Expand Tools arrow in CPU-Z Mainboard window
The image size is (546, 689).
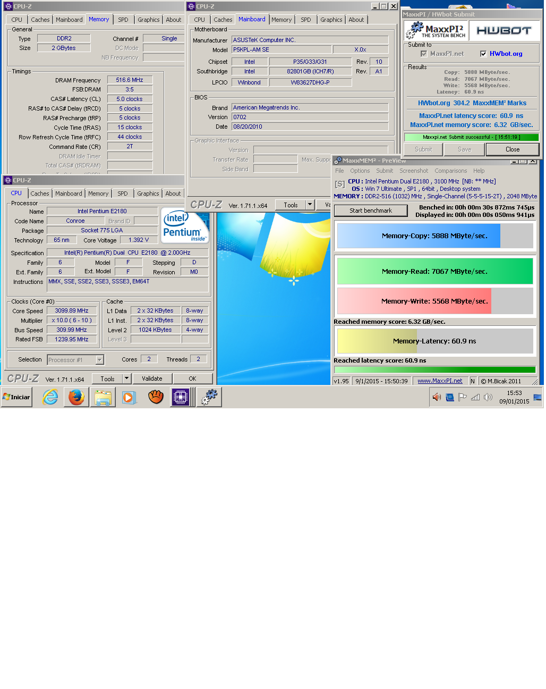coord(310,205)
